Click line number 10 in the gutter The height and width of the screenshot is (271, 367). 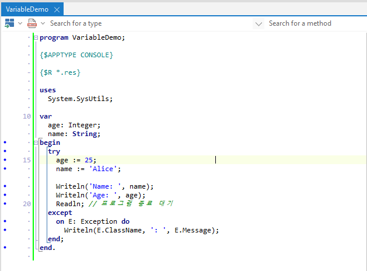(x=27, y=116)
